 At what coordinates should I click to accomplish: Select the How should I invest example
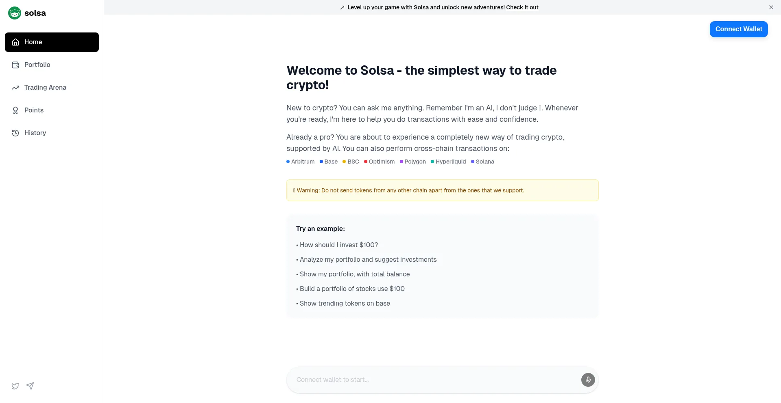coord(338,245)
